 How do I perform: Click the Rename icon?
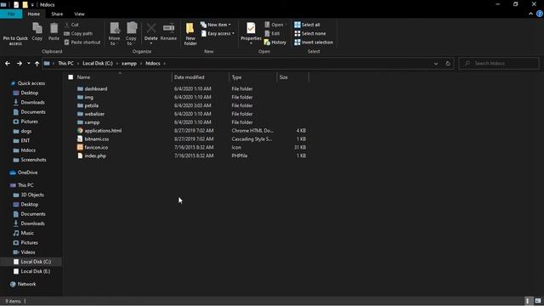(168, 32)
